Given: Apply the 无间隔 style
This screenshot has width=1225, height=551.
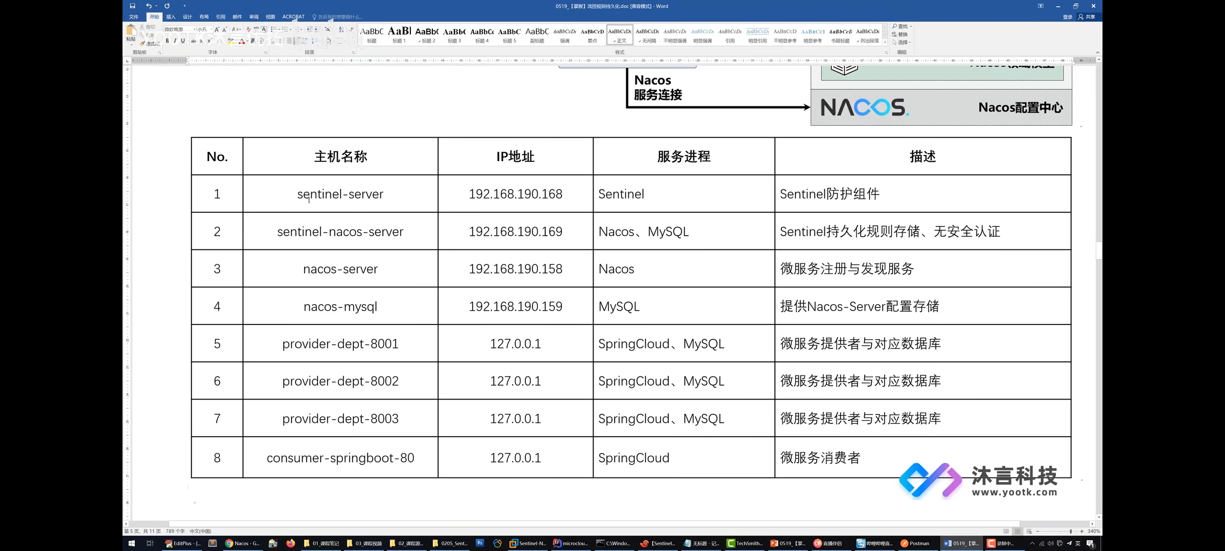Looking at the screenshot, I should click(647, 35).
